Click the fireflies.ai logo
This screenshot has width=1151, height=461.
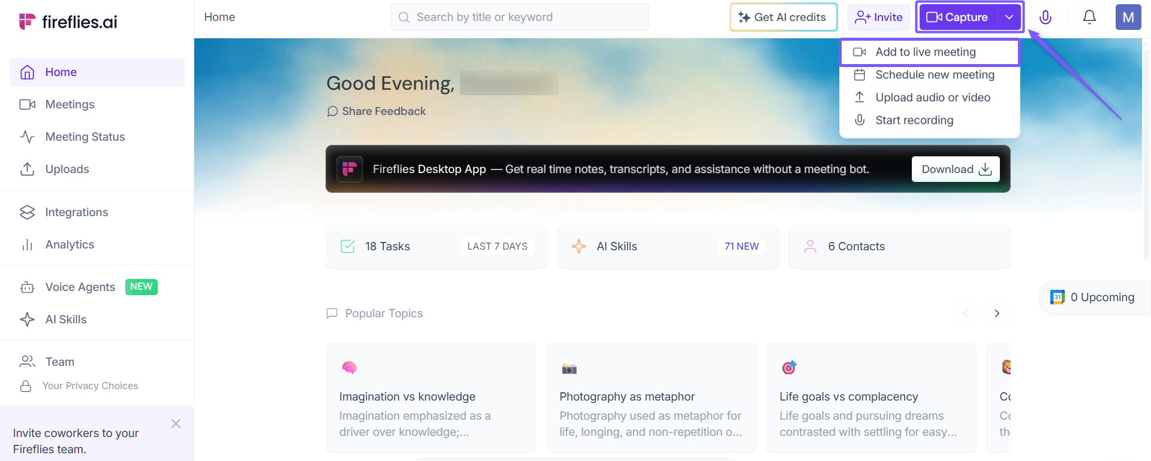(68, 22)
